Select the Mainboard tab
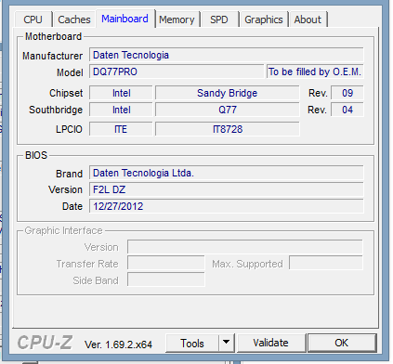The height and width of the screenshot is (364, 393). 124,19
